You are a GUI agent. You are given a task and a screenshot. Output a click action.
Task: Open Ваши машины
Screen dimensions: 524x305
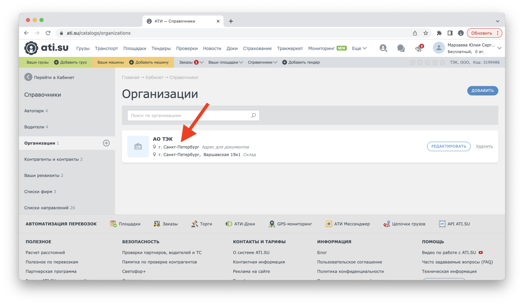[110, 62]
